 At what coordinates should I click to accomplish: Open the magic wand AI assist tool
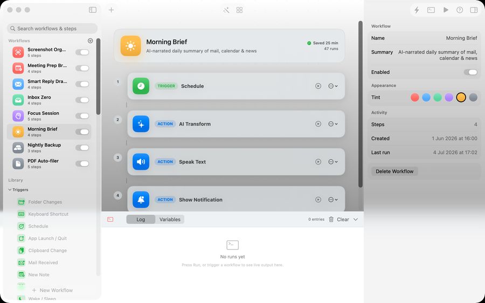point(226,10)
